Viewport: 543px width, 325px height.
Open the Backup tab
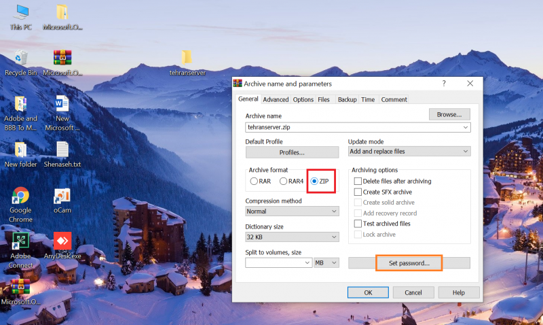point(347,99)
